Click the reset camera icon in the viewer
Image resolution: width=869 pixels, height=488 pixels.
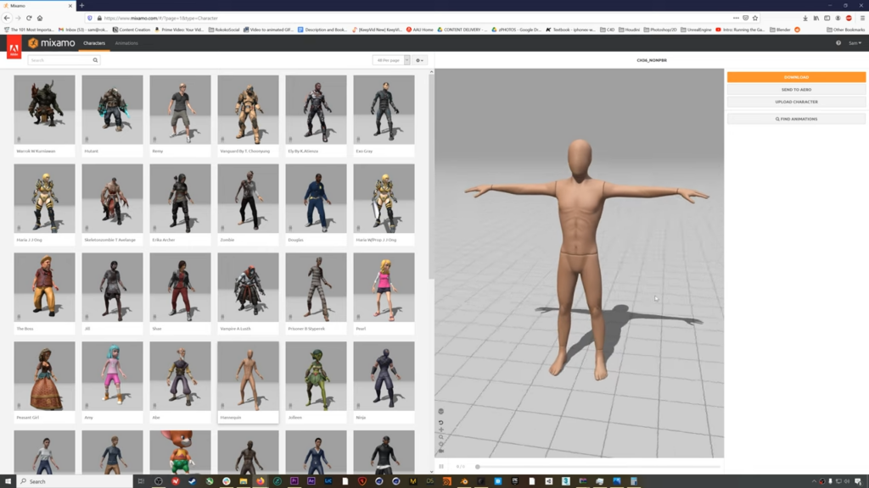pos(441,422)
